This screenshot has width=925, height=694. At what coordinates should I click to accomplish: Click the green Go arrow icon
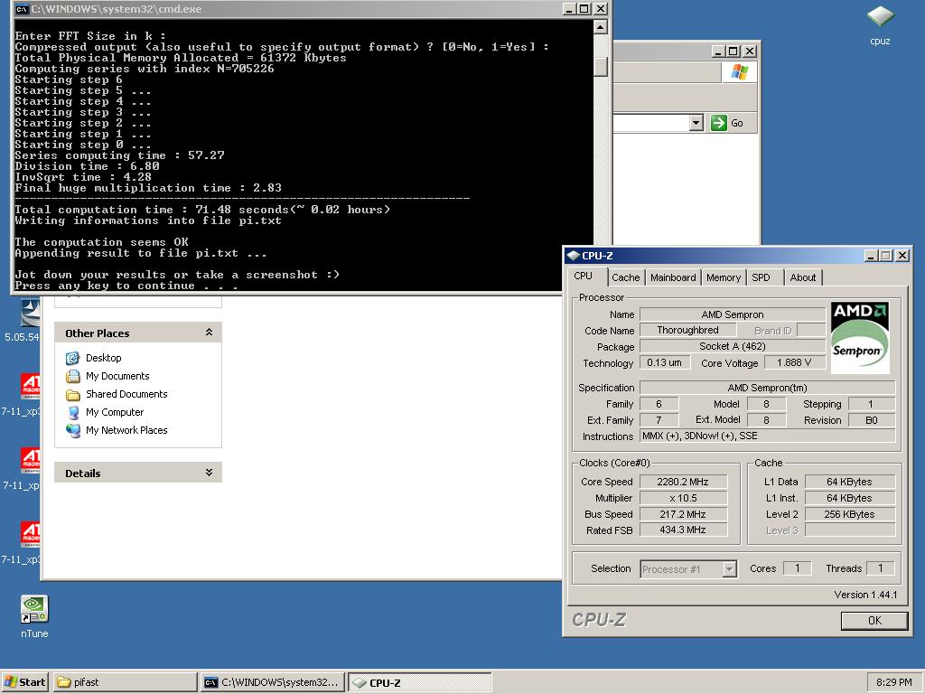tap(718, 123)
